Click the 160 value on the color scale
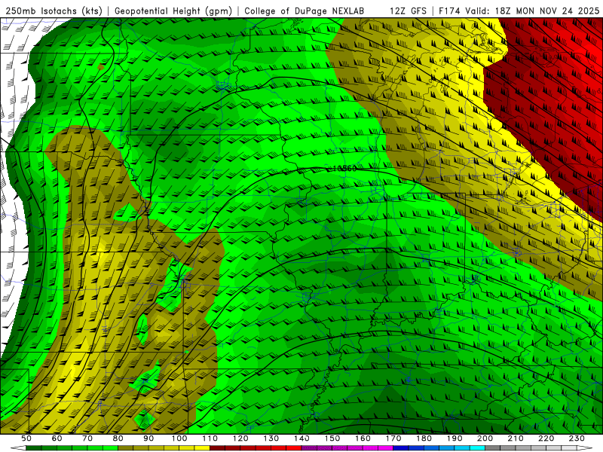The height and width of the screenshot is (452, 603). [x=363, y=438]
